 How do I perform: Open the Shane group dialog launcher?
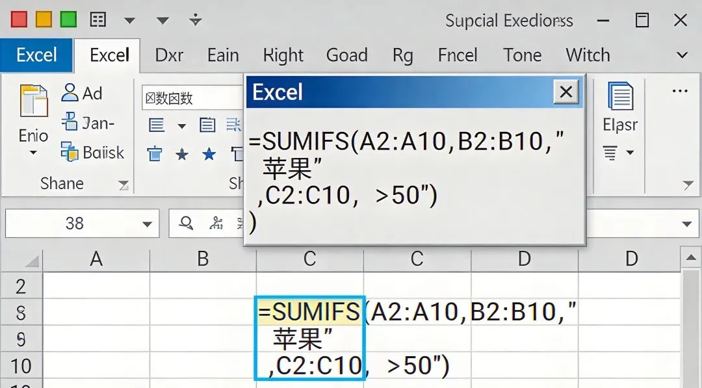123,185
